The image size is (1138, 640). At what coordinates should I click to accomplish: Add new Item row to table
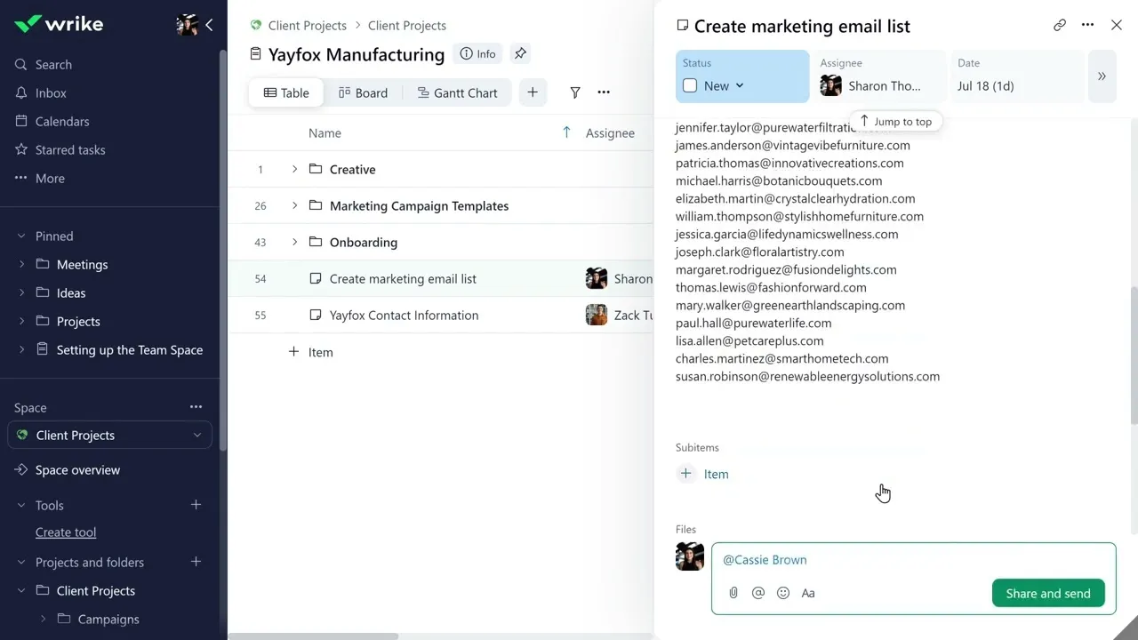click(x=311, y=352)
